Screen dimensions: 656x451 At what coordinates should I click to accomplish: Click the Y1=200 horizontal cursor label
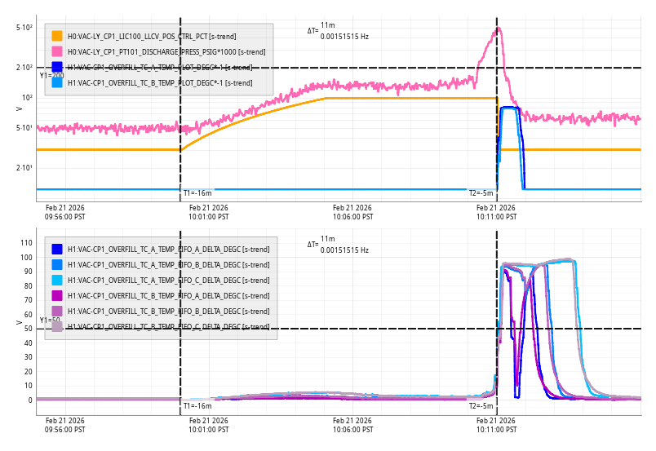click(x=51, y=75)
